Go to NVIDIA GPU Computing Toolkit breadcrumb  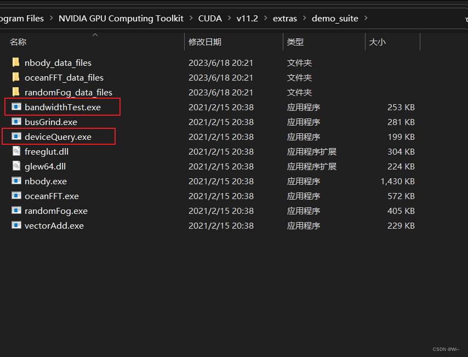[121, 19]
